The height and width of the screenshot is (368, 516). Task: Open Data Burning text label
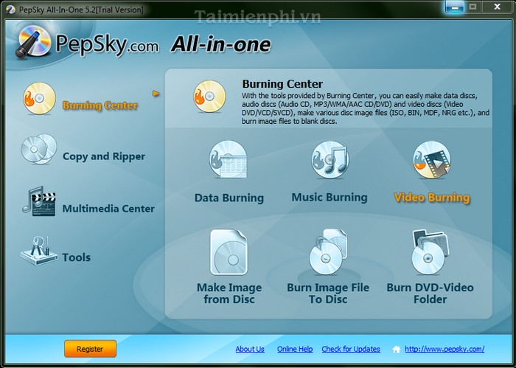[x=229, y=198]
